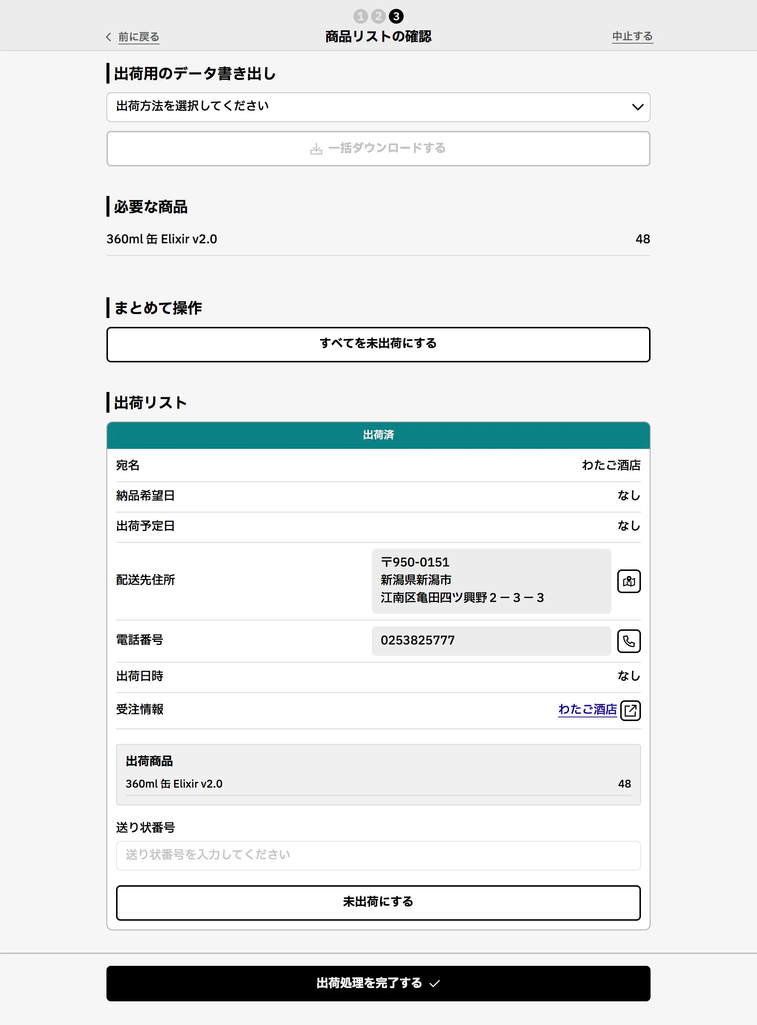Viewport: 757px width, 1025px height.
Task: Click the map icon beside the delivery address
Action: click(x=628, y=581)
